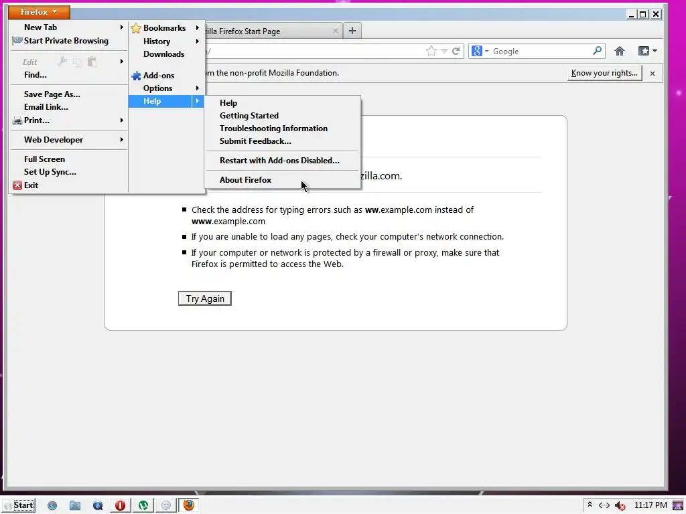686x514 pixels.
Task: Click Know your rights... button
Action: (x=605, y=73)
